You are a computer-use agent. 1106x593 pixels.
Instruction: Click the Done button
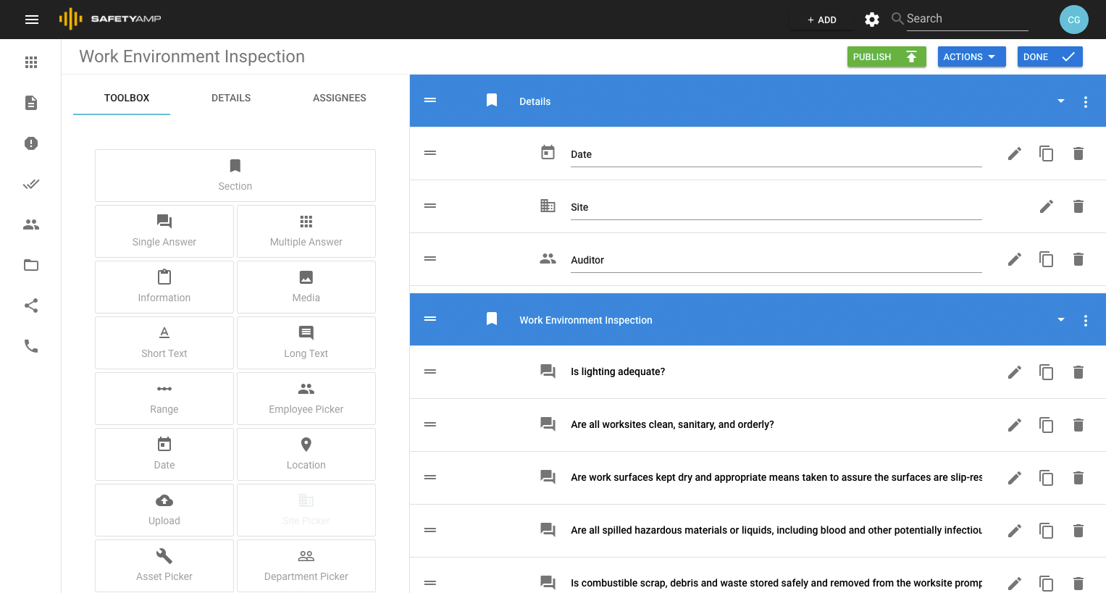coord(1050,56)
